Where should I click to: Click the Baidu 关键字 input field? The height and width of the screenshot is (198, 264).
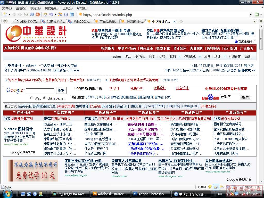tap(230, 97)
